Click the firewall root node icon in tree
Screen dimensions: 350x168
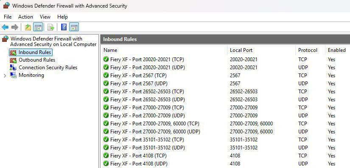point(5,39)
